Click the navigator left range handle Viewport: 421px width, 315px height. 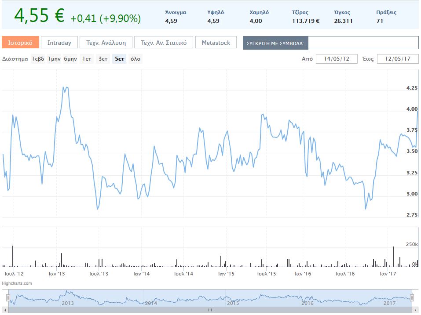coord(8,297)
